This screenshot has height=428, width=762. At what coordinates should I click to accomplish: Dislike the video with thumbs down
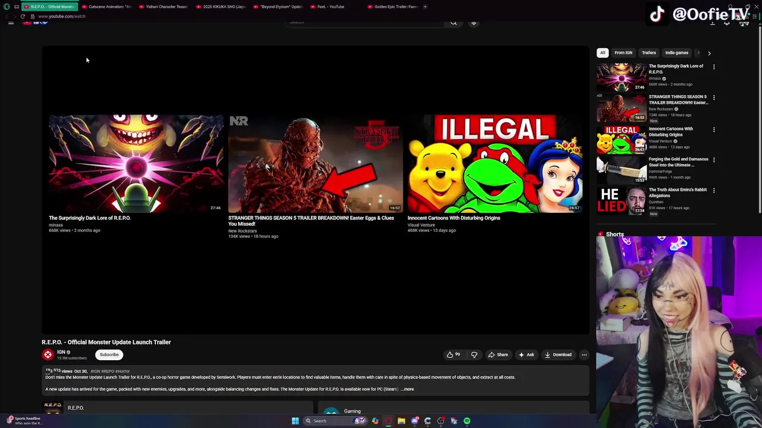point(474,355)
